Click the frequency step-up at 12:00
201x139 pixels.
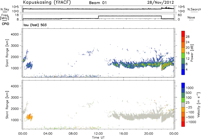[x=98, y=17]
